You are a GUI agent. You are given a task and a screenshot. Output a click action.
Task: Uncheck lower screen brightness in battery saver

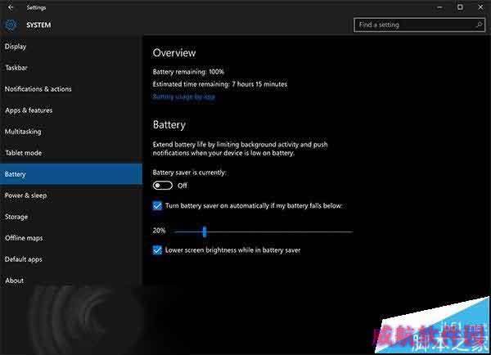[x=157, y=250]
